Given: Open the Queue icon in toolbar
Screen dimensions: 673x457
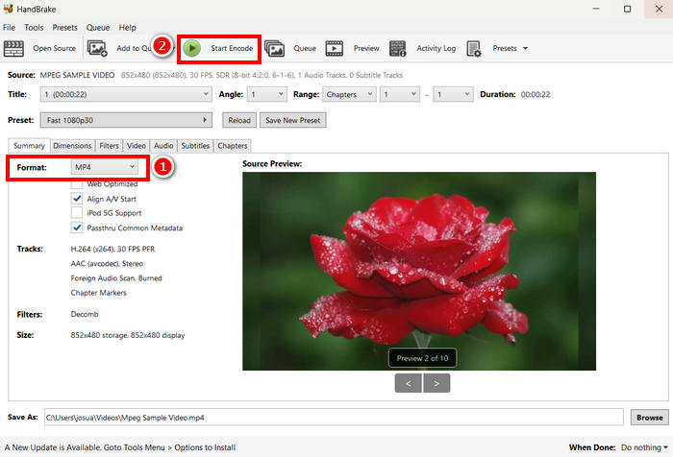Looking at the screenshot, I should click(275, 48).
